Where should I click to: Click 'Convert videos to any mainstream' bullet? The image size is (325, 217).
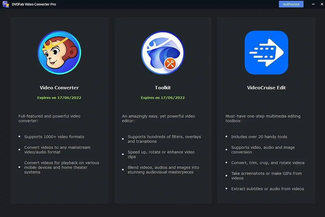57,150
